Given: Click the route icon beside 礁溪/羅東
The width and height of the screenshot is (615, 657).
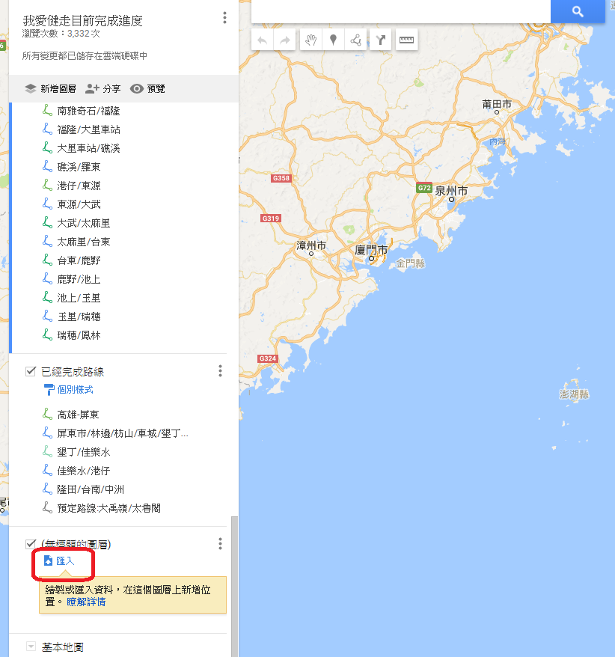Looking at the screenshot, I should (x=47, y=167).
